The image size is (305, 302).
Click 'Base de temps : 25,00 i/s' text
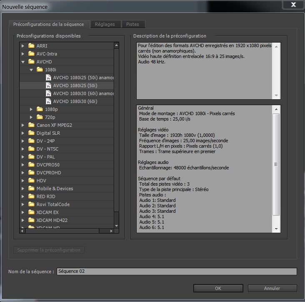[165, 119]
